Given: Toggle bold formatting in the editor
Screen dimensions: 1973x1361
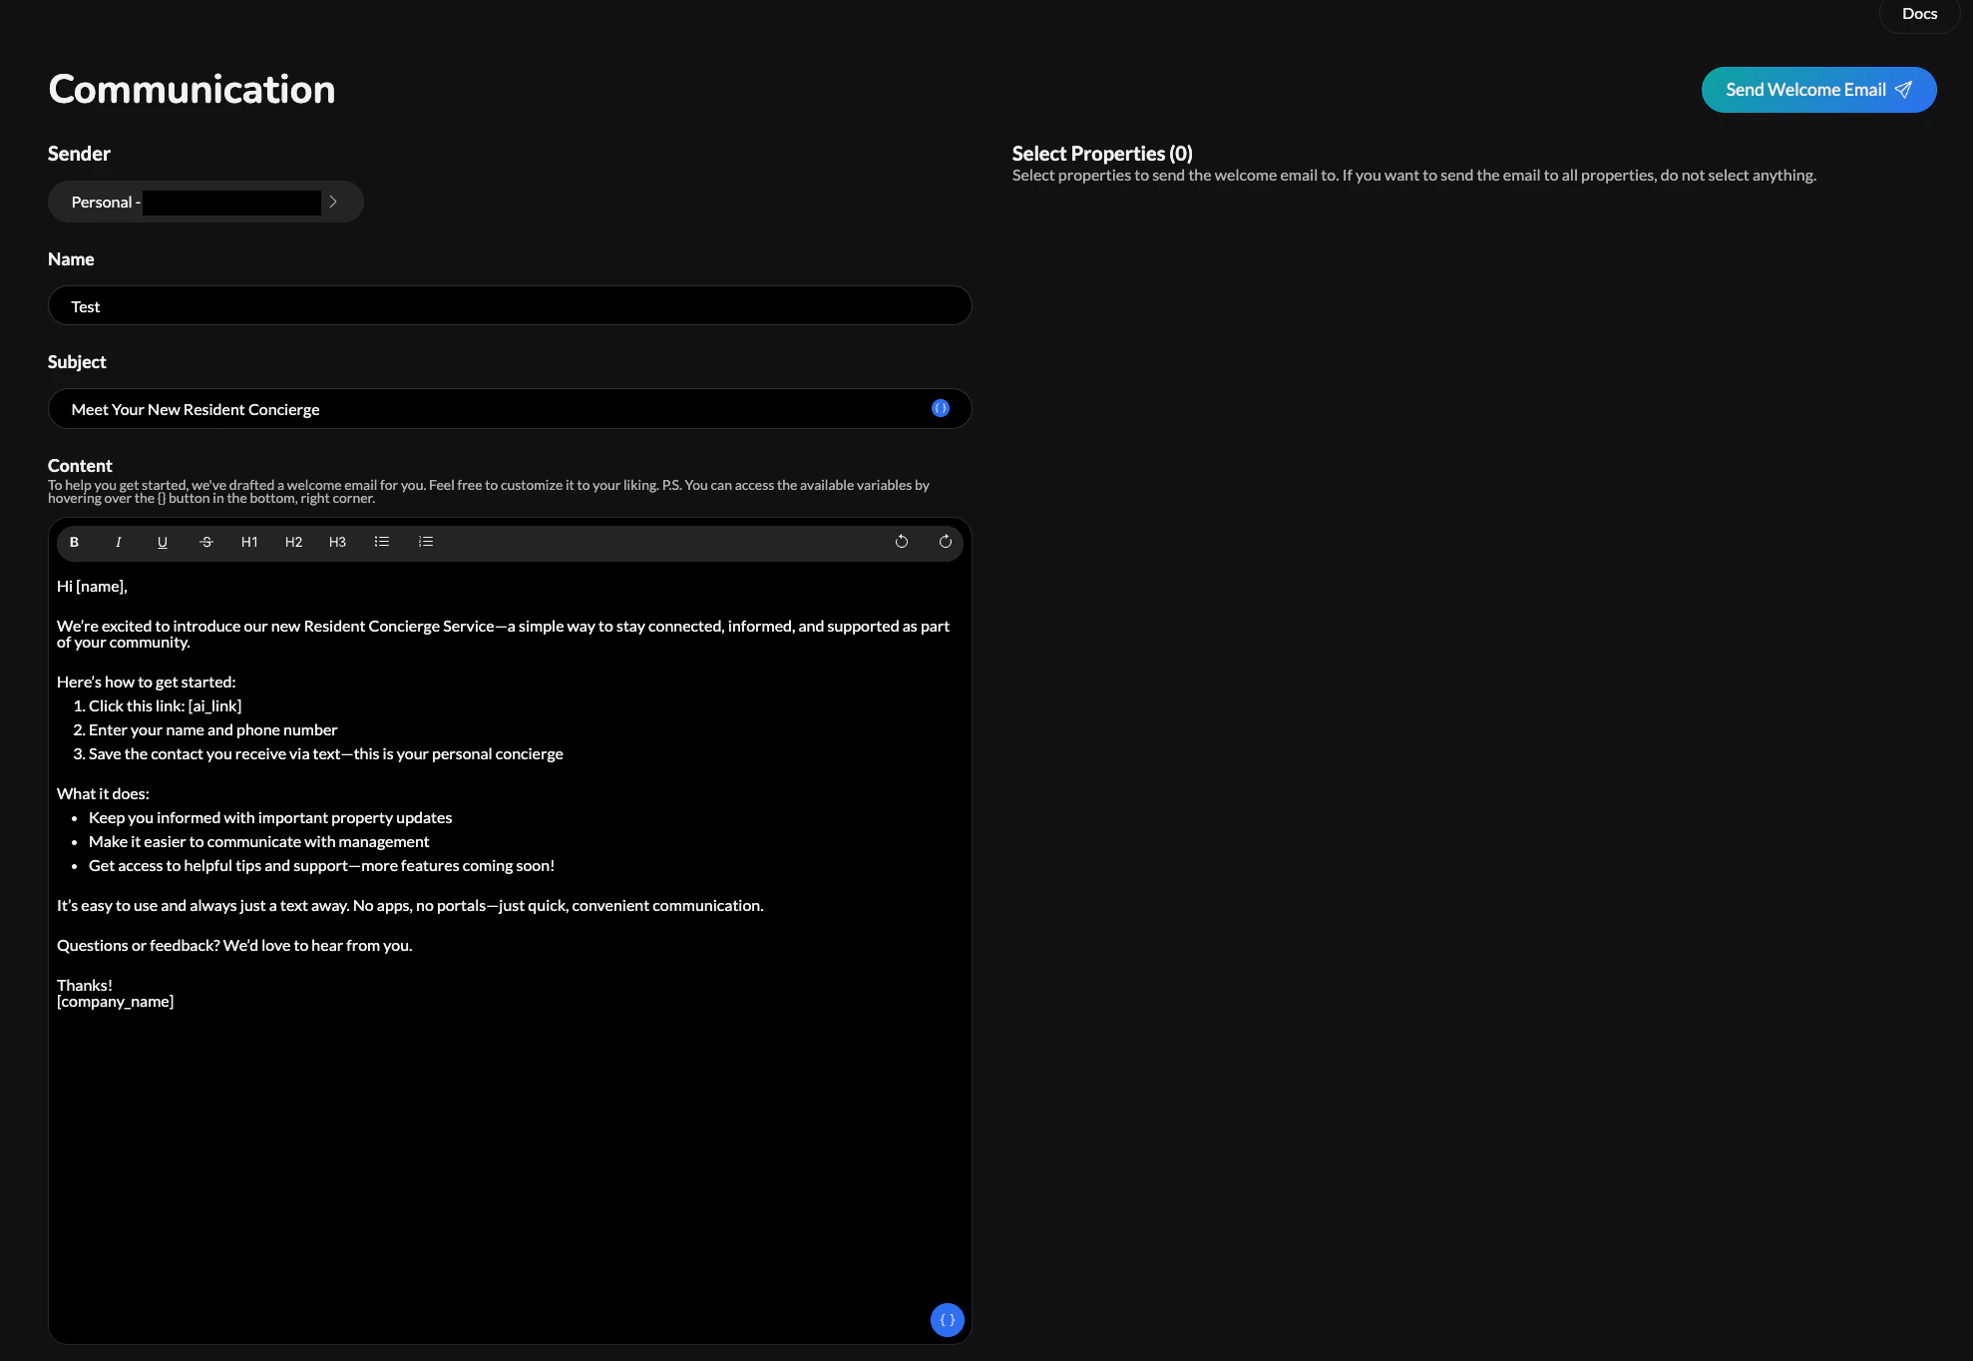Looking at the screenshot, I should (x=75, y=542).
